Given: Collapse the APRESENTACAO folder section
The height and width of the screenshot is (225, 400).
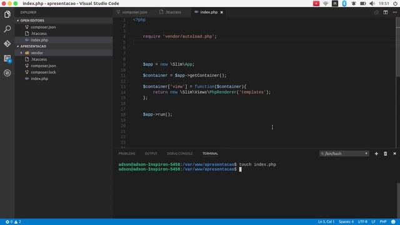Looking at the screenshot, I should click(x=64, y=46).
